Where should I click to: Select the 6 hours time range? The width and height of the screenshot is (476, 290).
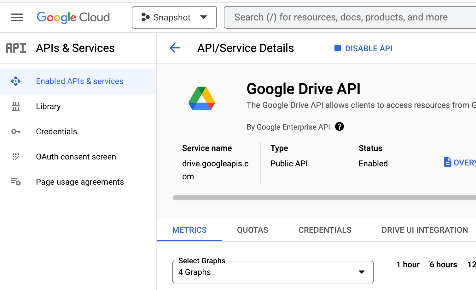pyautogui.click(x=443, y=265)
